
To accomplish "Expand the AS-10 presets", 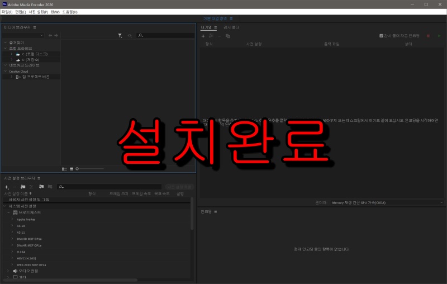I will coord(12,225).
